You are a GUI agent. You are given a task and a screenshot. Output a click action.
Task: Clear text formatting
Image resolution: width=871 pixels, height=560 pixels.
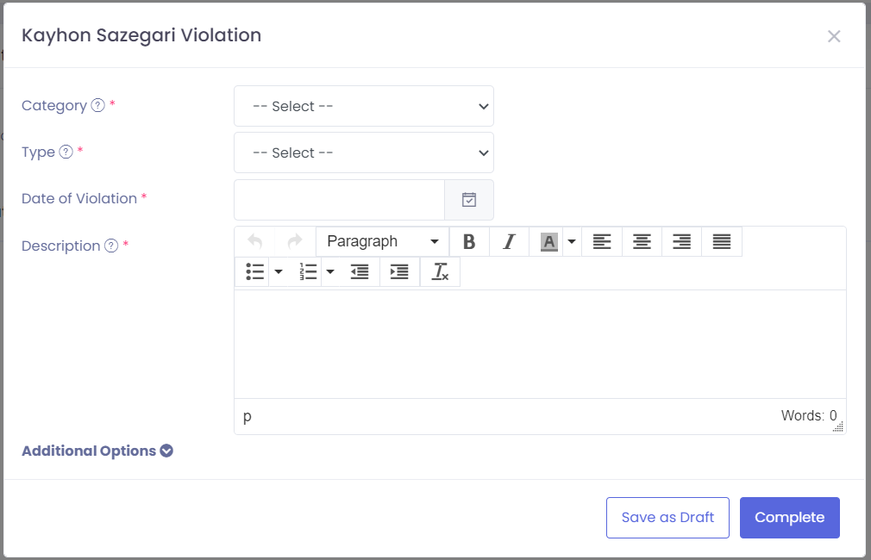click(x=440, y=272)
